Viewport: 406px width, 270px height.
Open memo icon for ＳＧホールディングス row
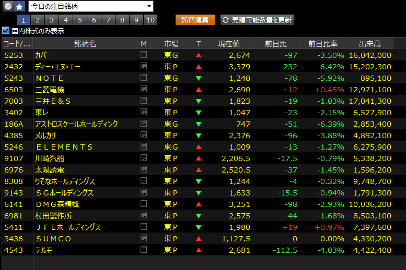(x=144, y=192)
